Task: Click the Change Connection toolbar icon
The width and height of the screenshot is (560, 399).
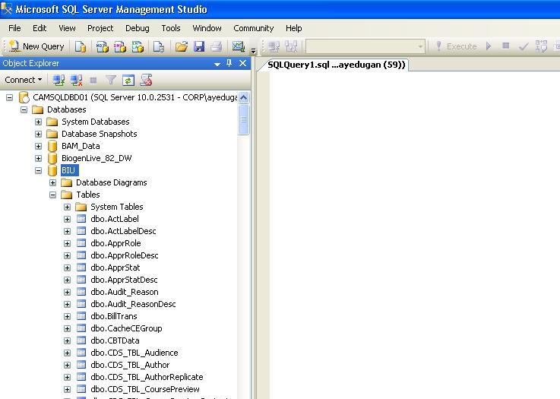Action: pyautogui.click(x=291, y=46)
